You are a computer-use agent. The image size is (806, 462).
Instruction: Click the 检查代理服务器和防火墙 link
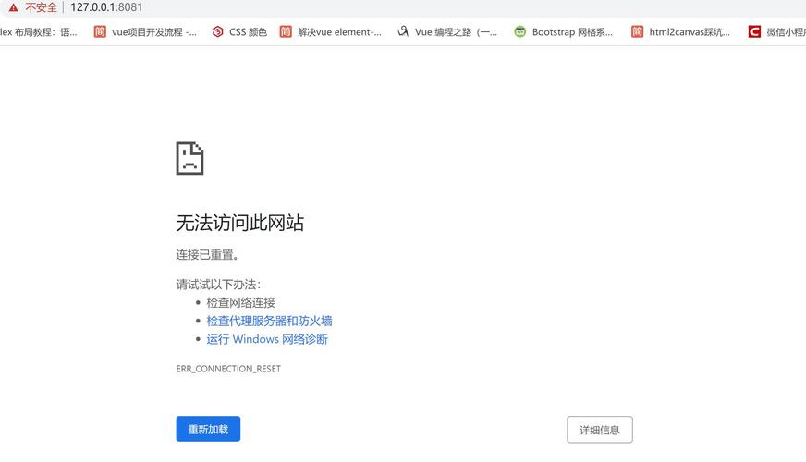tap(269, 321)
